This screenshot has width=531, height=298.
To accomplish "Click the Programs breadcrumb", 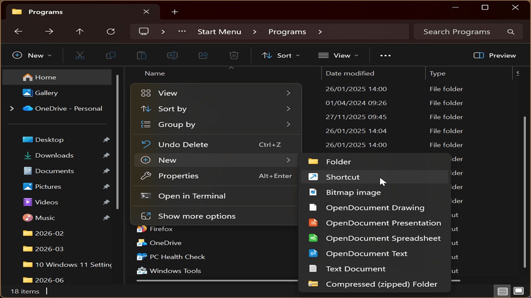I will (287, 32).
